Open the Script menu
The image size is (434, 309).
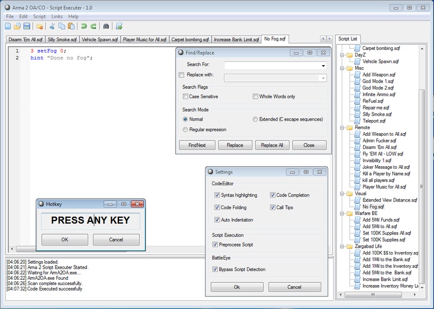(39, 17)
